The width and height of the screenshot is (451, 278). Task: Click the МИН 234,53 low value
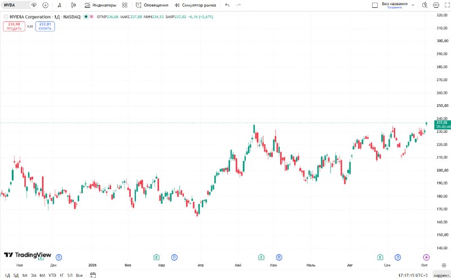pyautogui.click(x=153, y=17)
